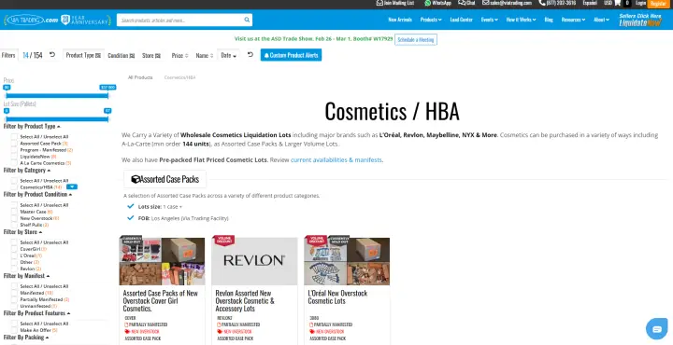673x345 pixels.
Task: Open Load Center in the nav bar
Action: pos(462,20)
